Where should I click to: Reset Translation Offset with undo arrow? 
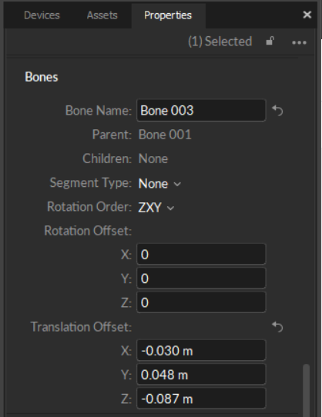(277, 327)
